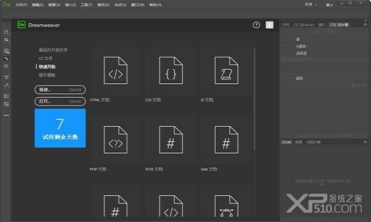Click the bottom-row hash document icon
The height and width of the screenshot is (222, 371).
click(x=116, y=206)
